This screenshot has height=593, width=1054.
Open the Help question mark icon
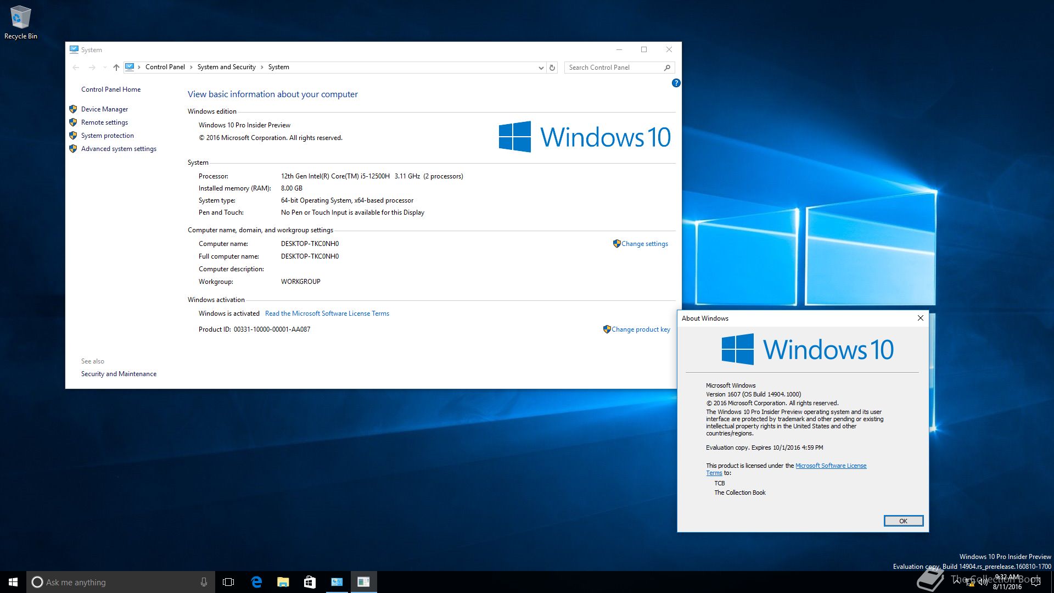(x=676, y=83)
